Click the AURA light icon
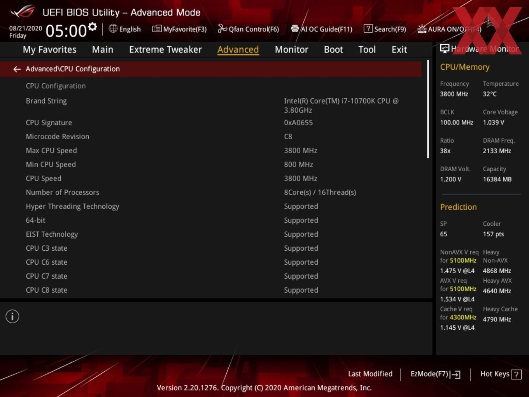 422,29
